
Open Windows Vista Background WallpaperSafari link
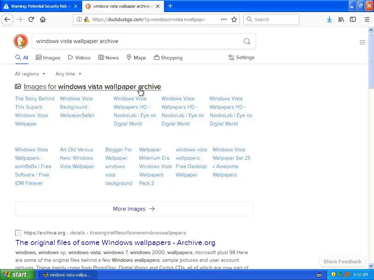click(x=77, y=107)
